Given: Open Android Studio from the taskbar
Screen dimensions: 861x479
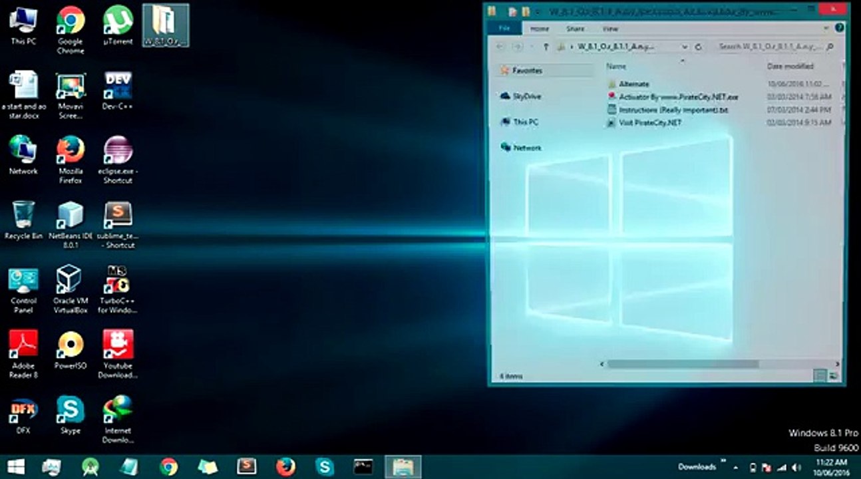Looking at the screenshot, I should [x=90, y=466].
